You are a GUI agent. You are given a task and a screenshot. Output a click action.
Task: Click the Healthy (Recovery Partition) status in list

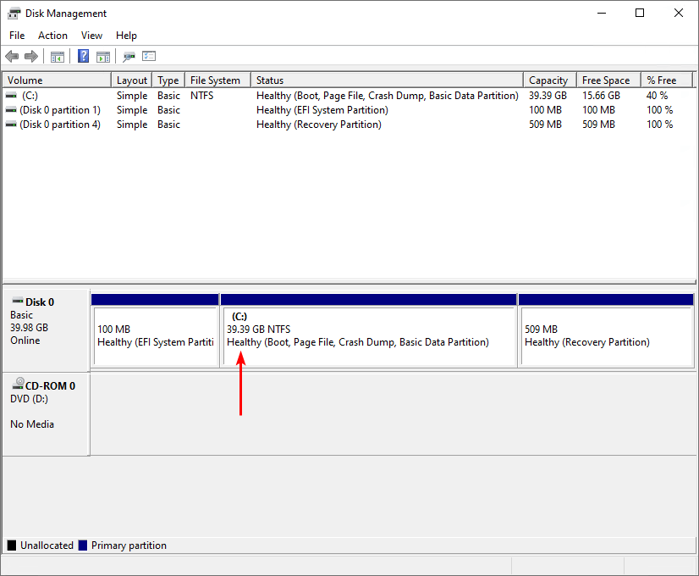(319, 125)
